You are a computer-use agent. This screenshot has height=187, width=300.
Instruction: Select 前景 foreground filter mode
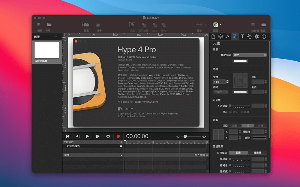pyautogui.click(x=238, y=153)
